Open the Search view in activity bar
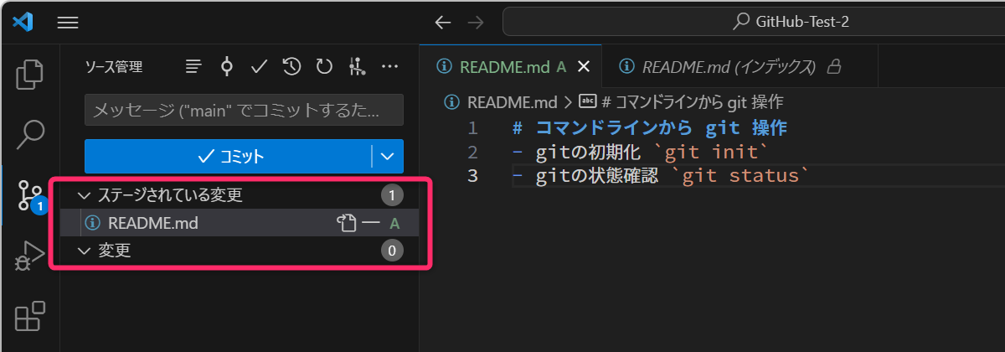The height and width of the screenshot is (352, 1005). 30,132
